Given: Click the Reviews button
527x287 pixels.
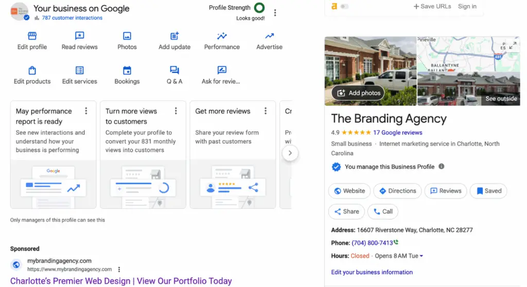Looking at the screenshot, I should click(x=446, y=191).
